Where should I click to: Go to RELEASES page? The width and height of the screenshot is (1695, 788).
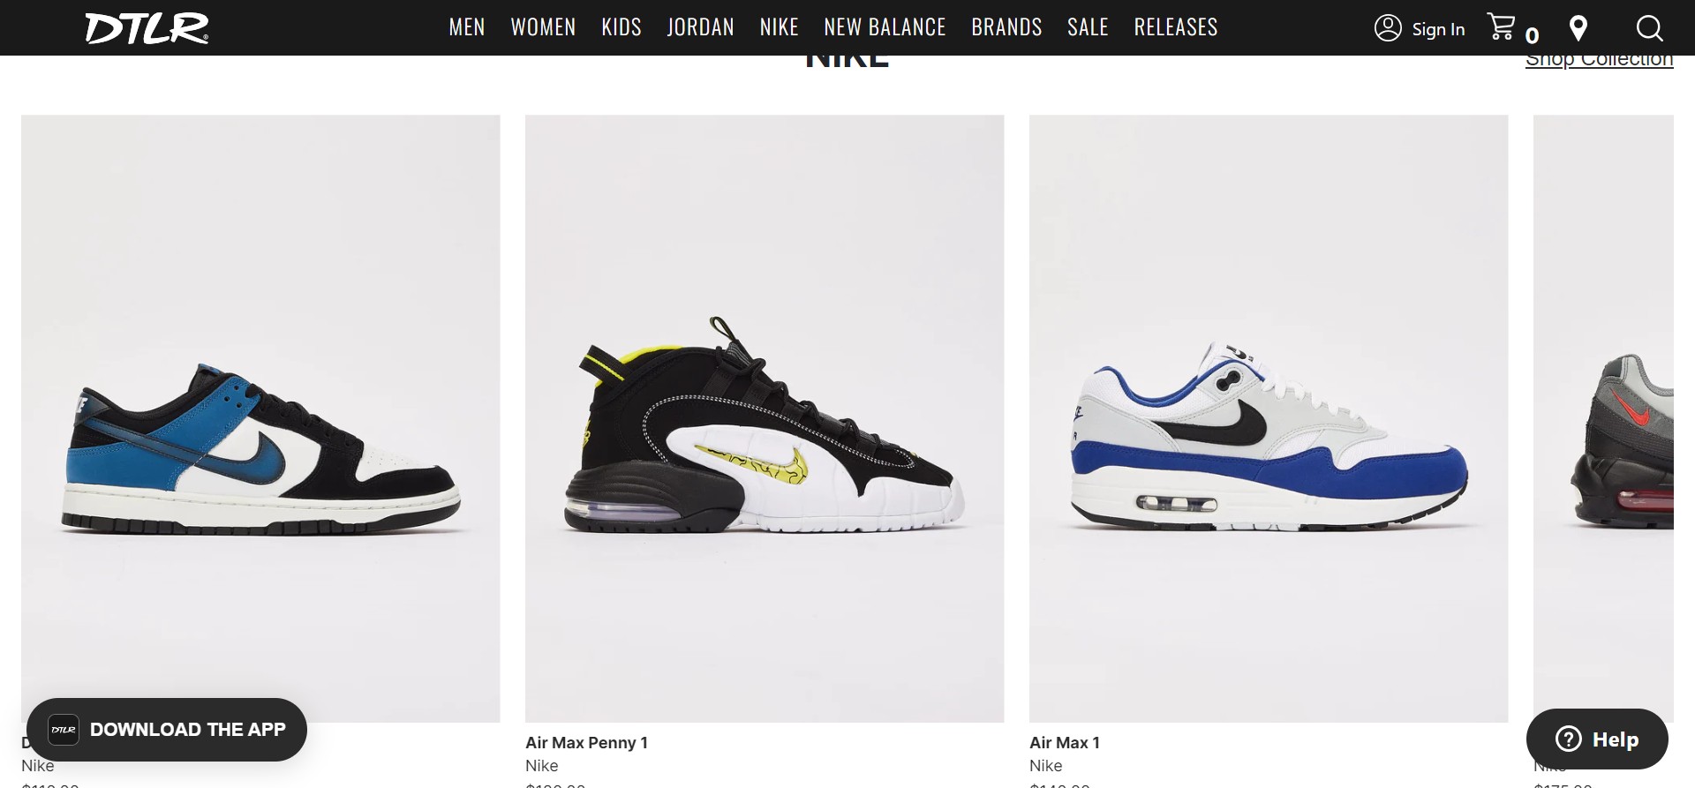(x=1176, y=27)
